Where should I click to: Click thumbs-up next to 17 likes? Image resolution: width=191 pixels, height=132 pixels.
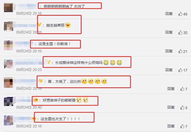click(x=180, y=70)
